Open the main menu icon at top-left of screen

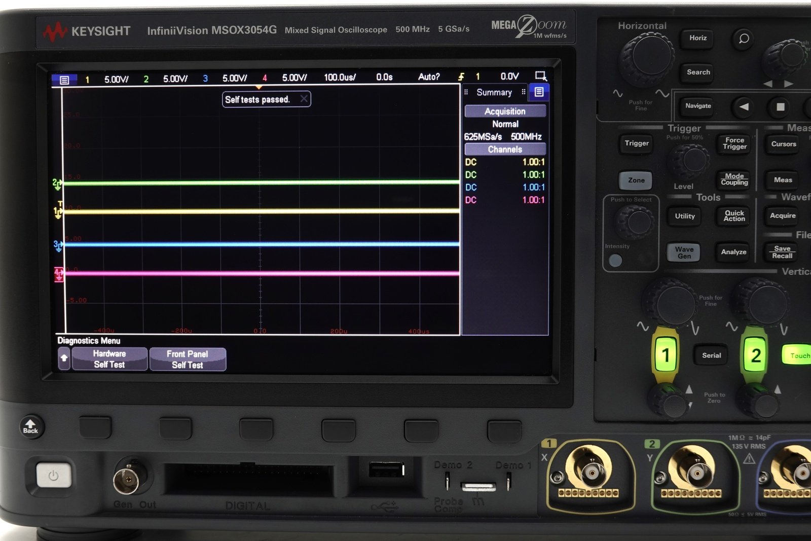[x=64, y=80]
